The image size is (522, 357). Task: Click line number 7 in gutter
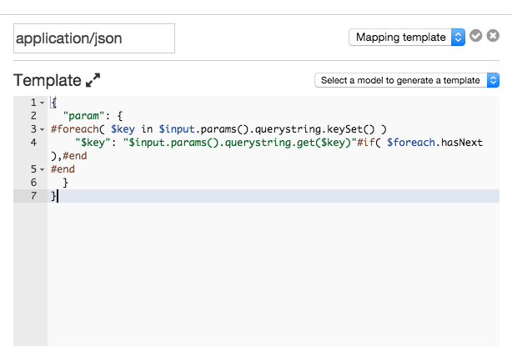point(33,196)
